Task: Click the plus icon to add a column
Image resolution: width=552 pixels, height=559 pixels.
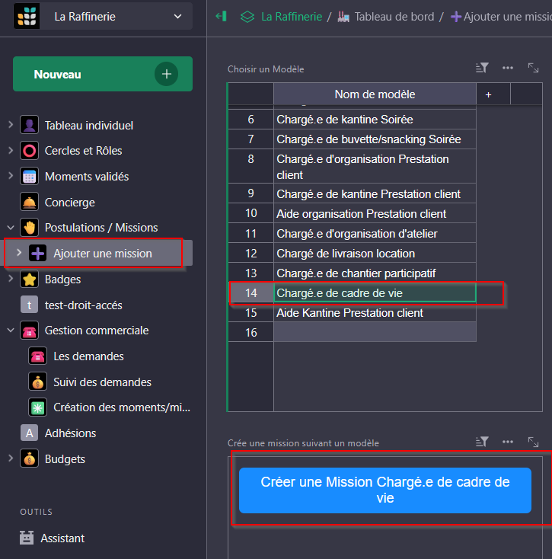Action: point(488,94)
